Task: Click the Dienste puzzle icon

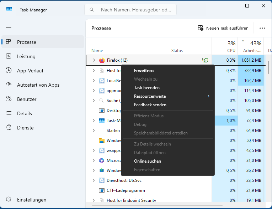Action: tap(9, 127)
